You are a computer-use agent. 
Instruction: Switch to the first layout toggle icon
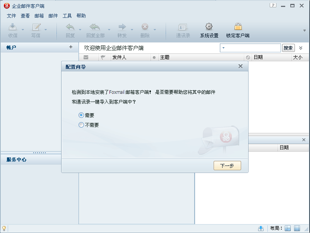(x=288, y=228)
